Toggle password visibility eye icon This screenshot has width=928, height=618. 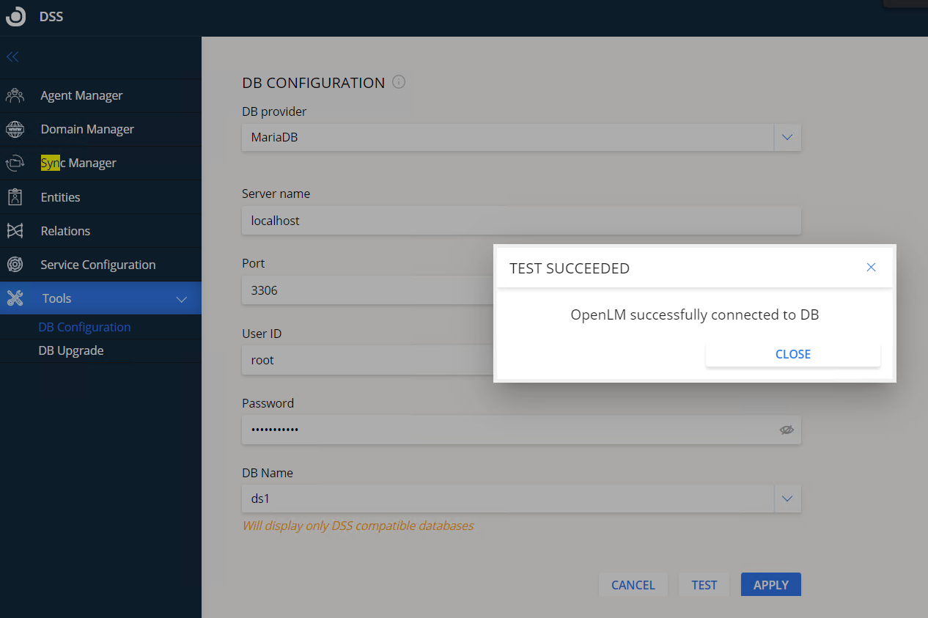click(787, 430)
